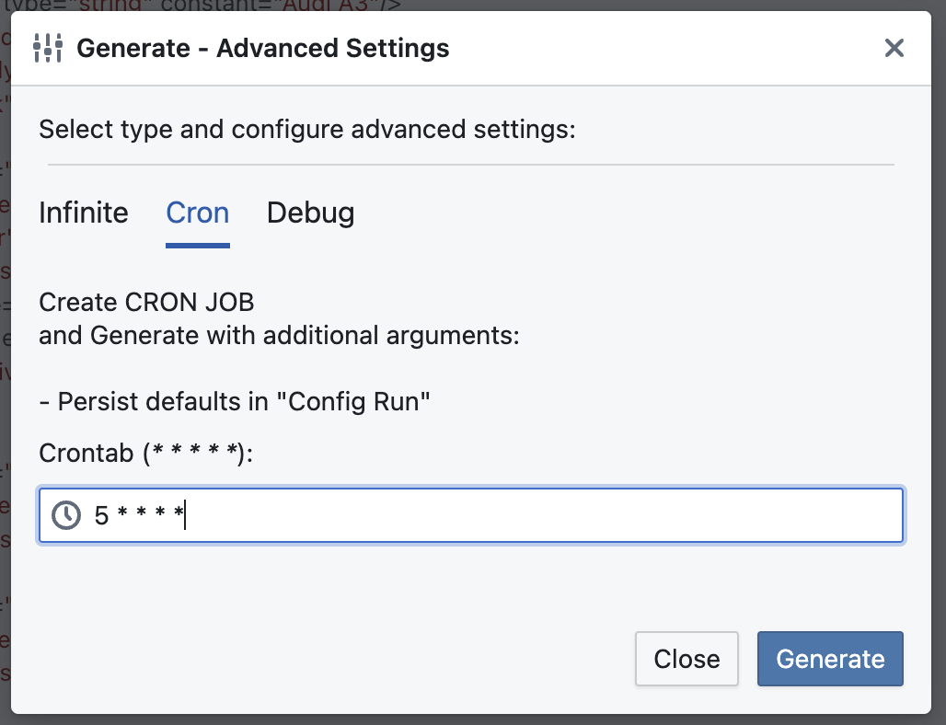946x725 pixels.
Task: Focus the Crontab input field
Action: [470, 516]
